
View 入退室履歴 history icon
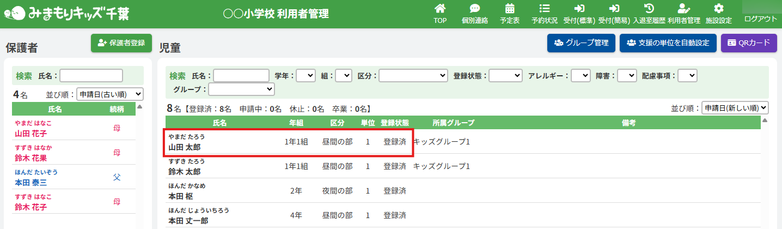click(x=649, y=9)
